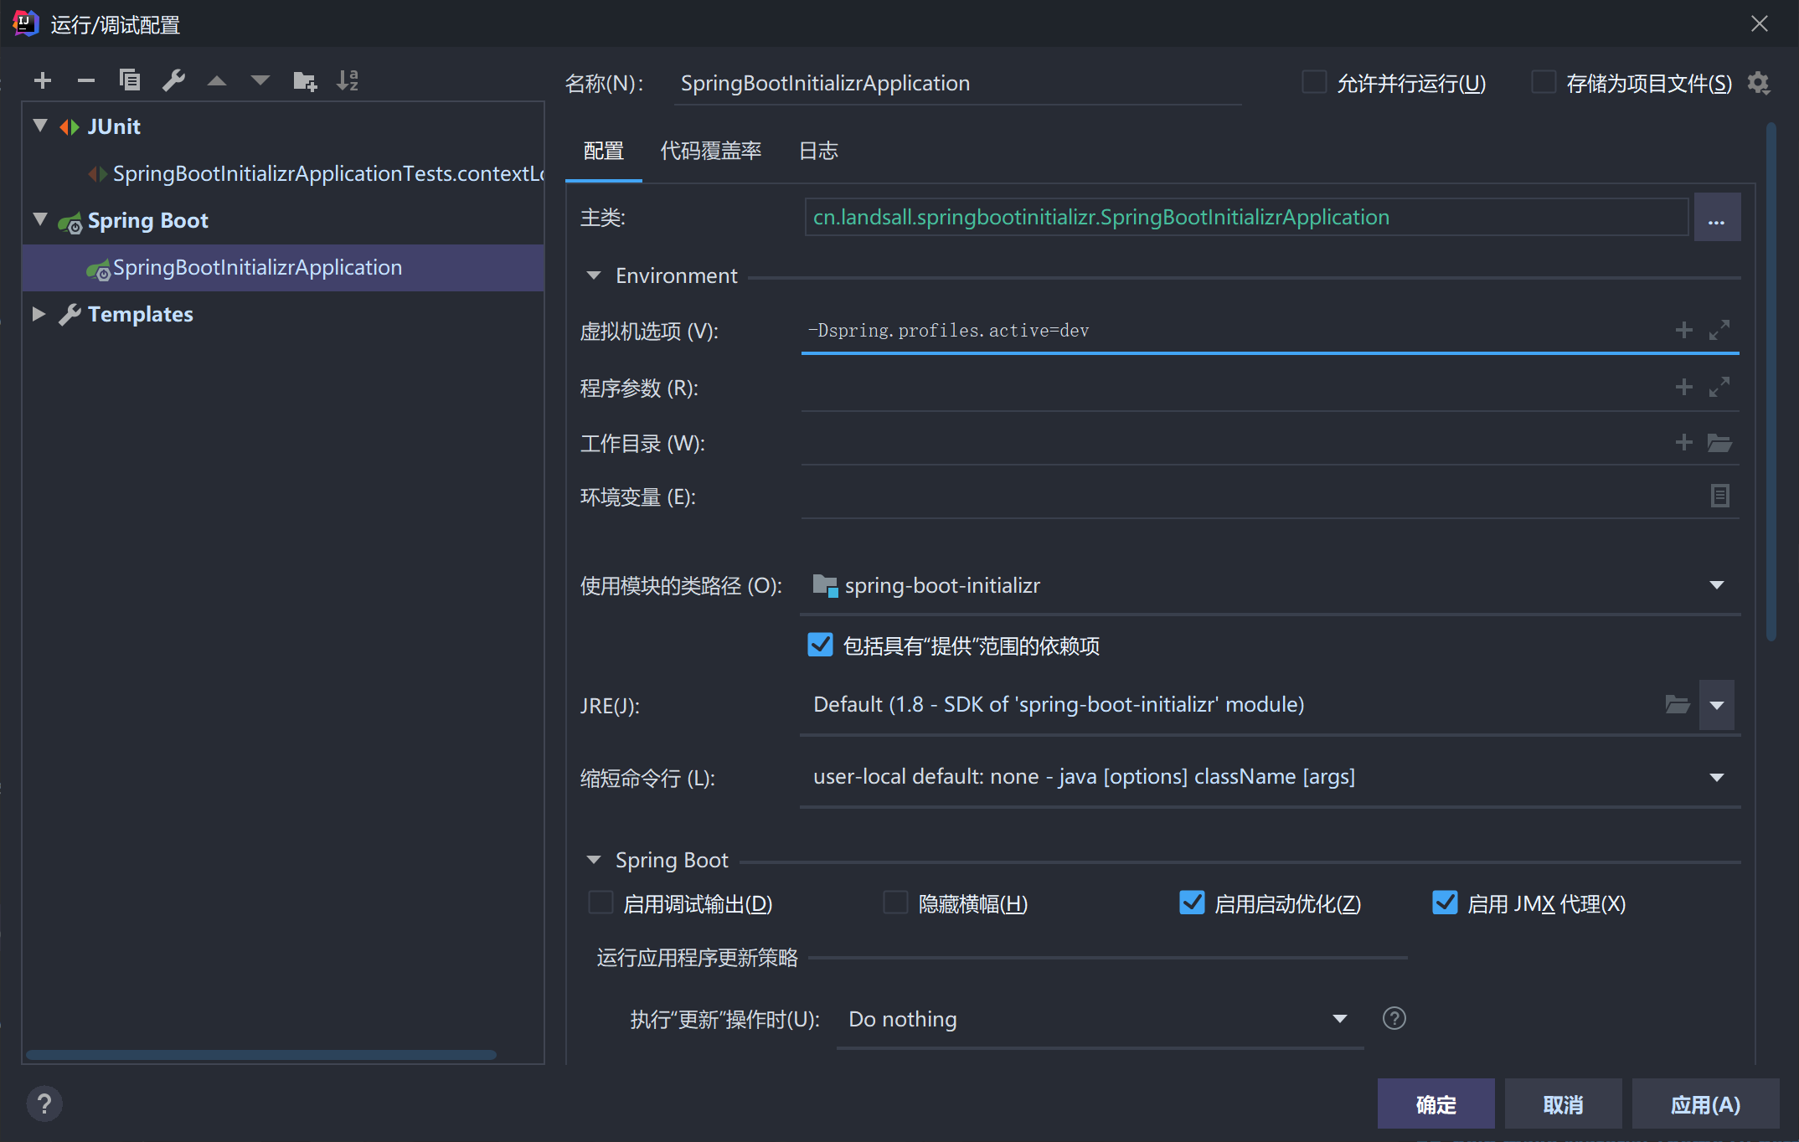
Task: Open the edit templates wrench icon
Action: [173, 80]
